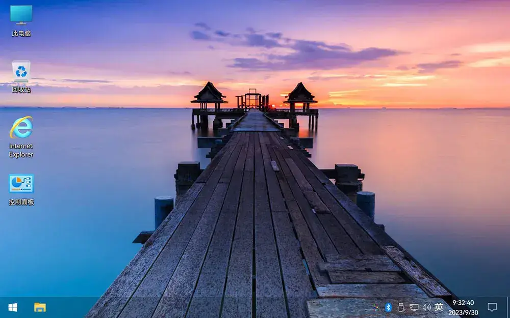Screen dimensions: 510x318
Task: Click the Internet Explorer label text
Action: (x=21, y=150)
